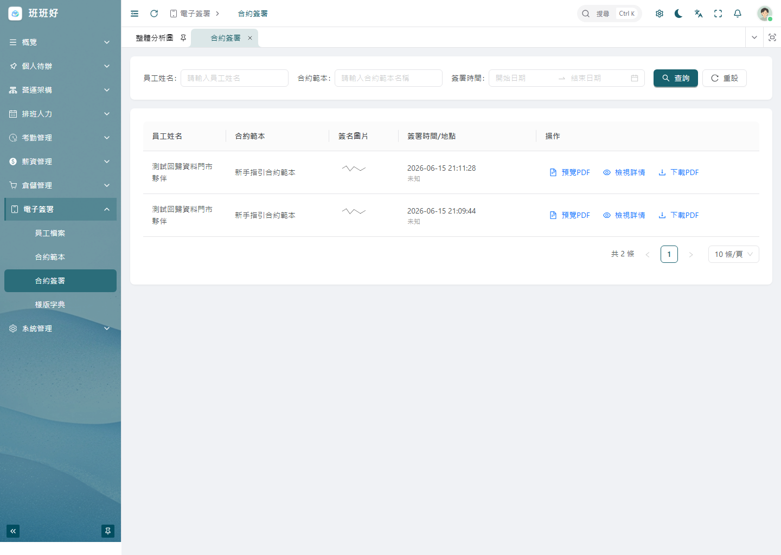Open the global search box
Screen dimensions: 781x555
(x=610, y=14)
